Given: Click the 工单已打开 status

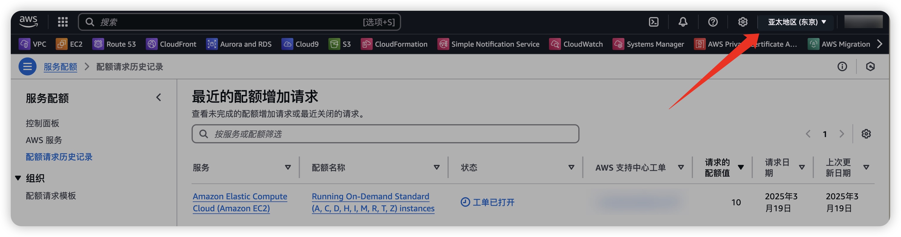Looking at the screenshot, I should pos(488,202).
